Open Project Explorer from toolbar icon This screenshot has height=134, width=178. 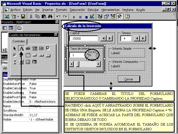point(100,17)
